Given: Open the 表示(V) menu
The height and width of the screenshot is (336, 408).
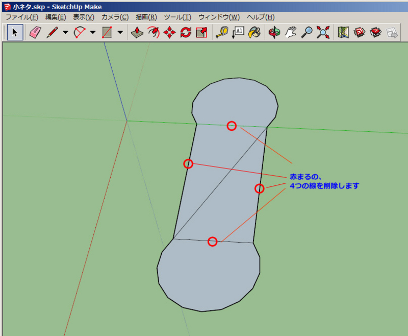Looking at the screenshot, I should click(x=84, y=17).
